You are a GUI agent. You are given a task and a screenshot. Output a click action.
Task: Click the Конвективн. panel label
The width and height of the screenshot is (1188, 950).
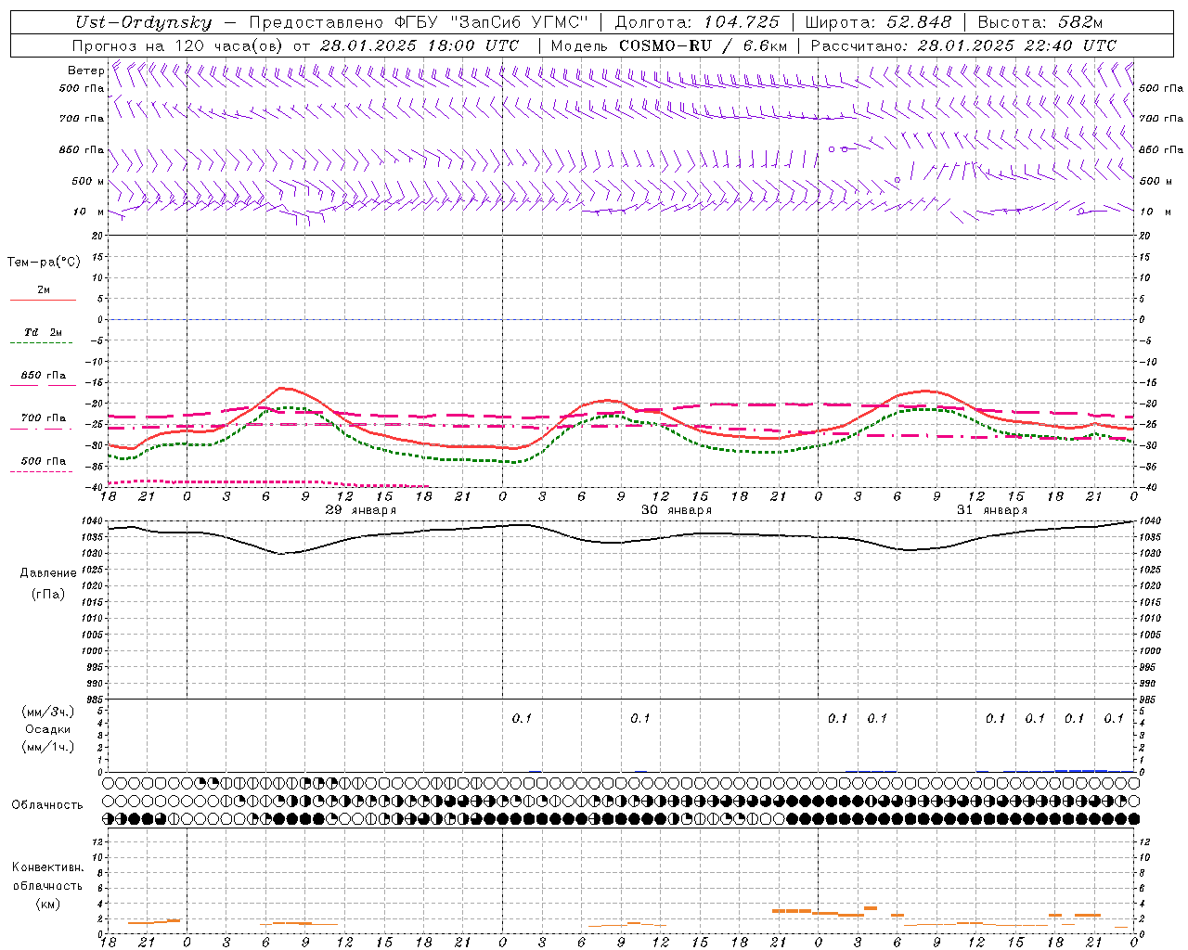(x=47, y=867)
